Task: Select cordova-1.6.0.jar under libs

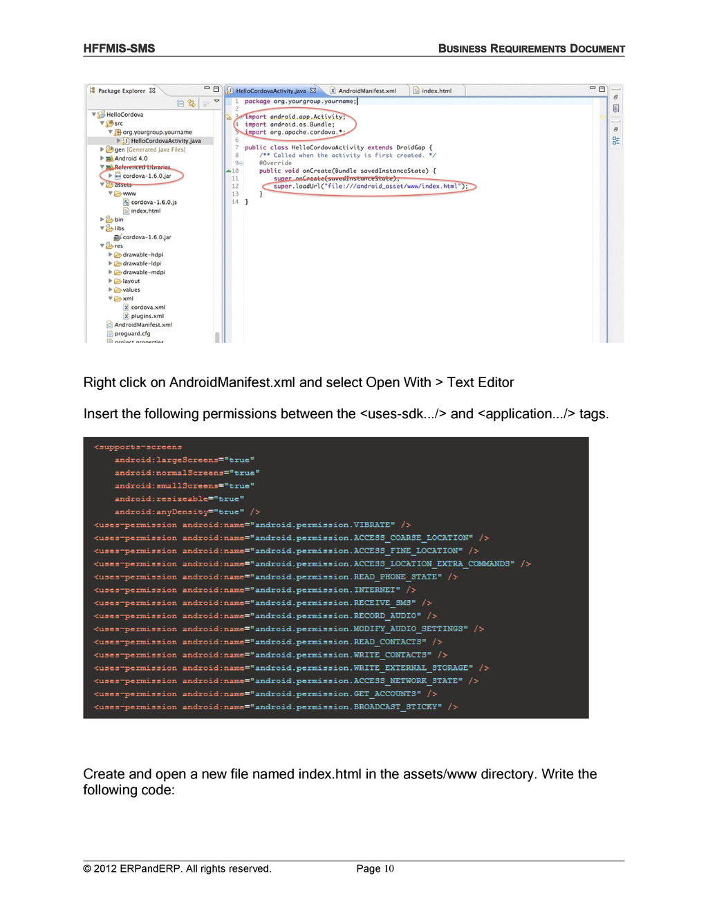Action: click(x=142, y=237)
